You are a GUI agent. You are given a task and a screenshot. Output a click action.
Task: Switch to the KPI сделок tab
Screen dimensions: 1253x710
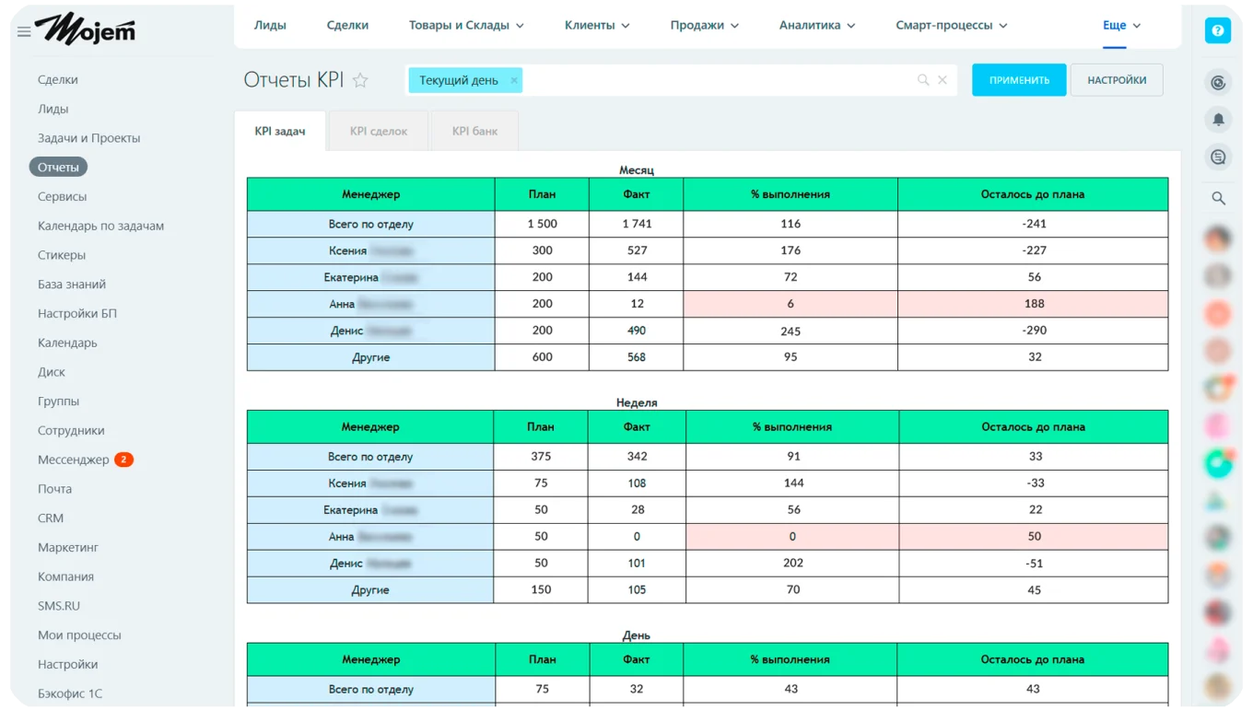(x=378, y=130)
